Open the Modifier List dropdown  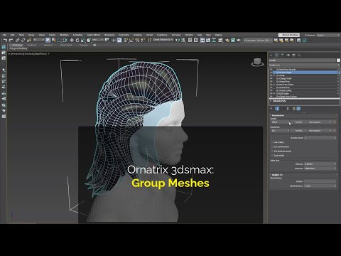(x=304, y=65)
